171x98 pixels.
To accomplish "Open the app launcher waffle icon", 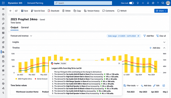I will [3, 3].
